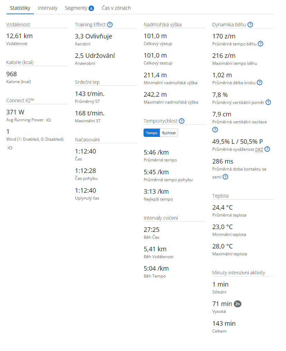Click help icon beside doba kontaktu se zemí

225,177
